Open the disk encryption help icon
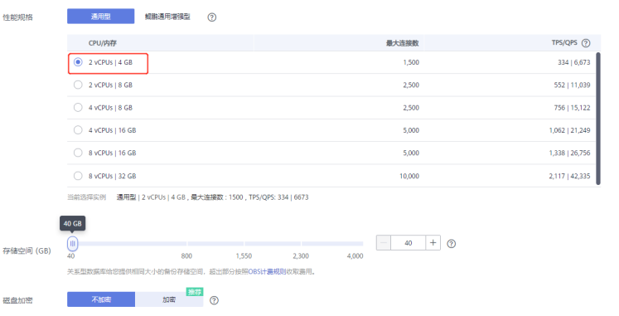Screen dimensions: 619x316 tap(214, 300)
